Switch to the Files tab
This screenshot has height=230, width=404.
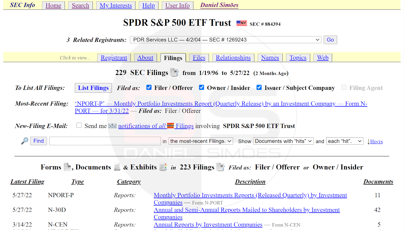(199, 58)
